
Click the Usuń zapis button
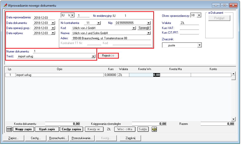point(47,129)
